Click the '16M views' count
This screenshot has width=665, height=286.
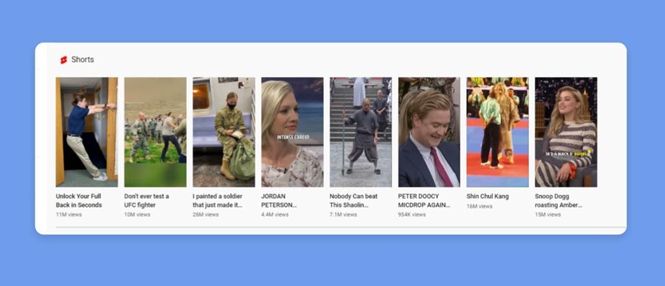pyautogui.click(x=479, y=206)
